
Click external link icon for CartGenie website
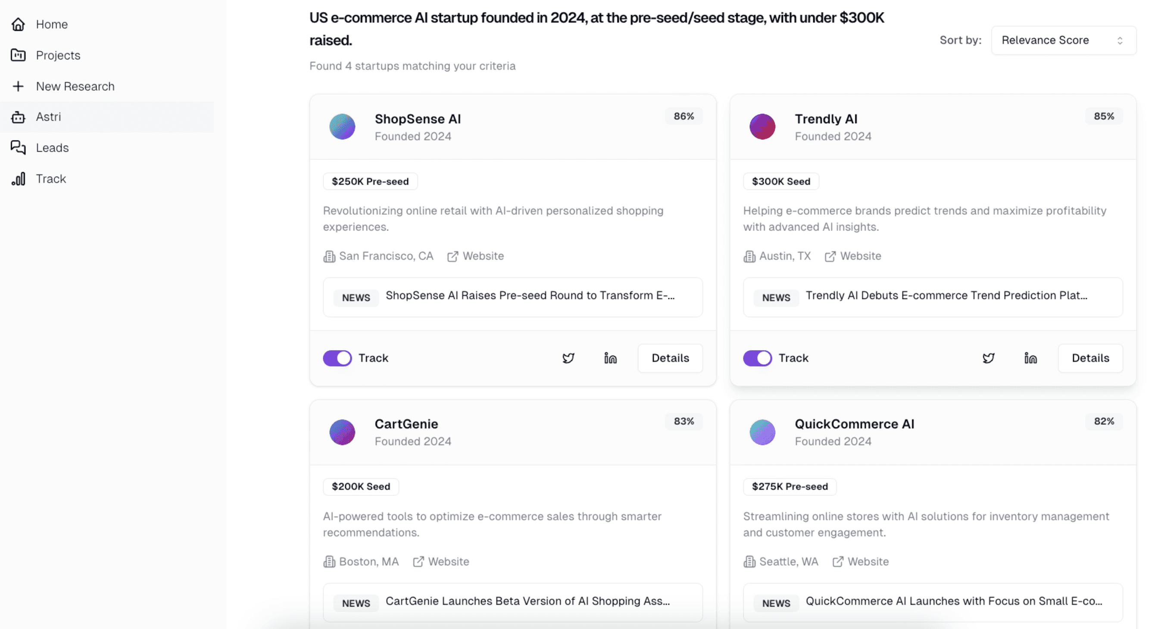[418, 562]
